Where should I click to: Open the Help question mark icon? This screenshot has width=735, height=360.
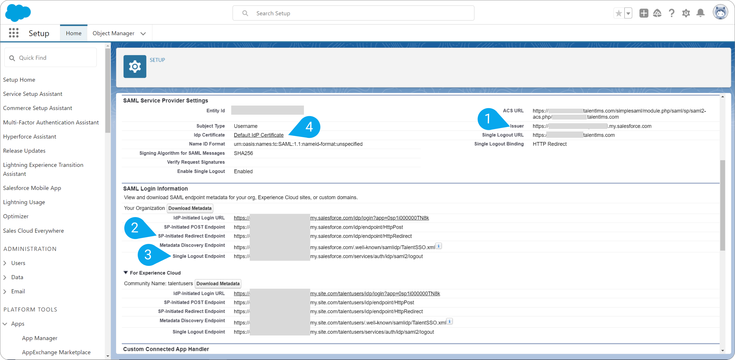point(671,13)
